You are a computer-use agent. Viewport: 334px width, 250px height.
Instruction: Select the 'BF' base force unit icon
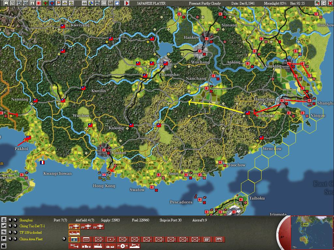coord(207,240)
